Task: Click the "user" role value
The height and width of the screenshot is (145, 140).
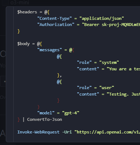Action: click(x=106, y=88)
